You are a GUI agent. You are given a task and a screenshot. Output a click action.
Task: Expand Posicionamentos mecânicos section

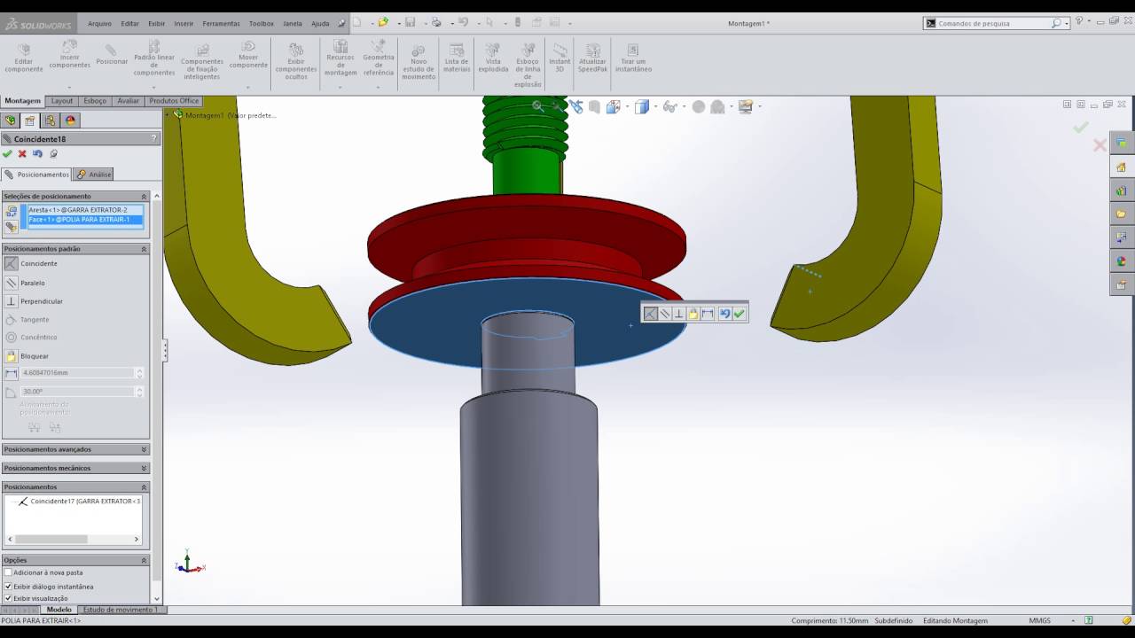[x=144, y=468]
